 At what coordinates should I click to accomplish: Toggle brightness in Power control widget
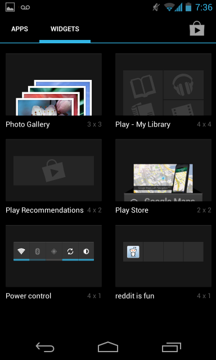[x=86, y=251]
